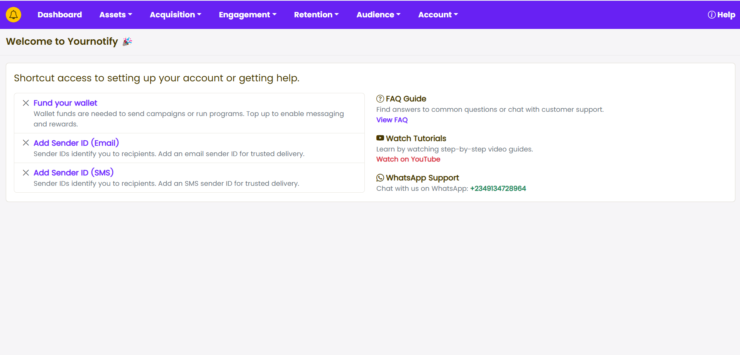Click the X icon beside Add Sender ID (SMS)

click(x=26, y=173)
